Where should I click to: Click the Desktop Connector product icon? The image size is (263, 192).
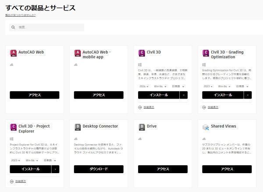(x=78, y=127)
